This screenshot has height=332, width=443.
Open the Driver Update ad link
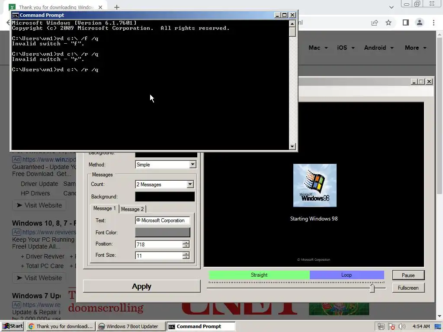click(x=39, y=184)
